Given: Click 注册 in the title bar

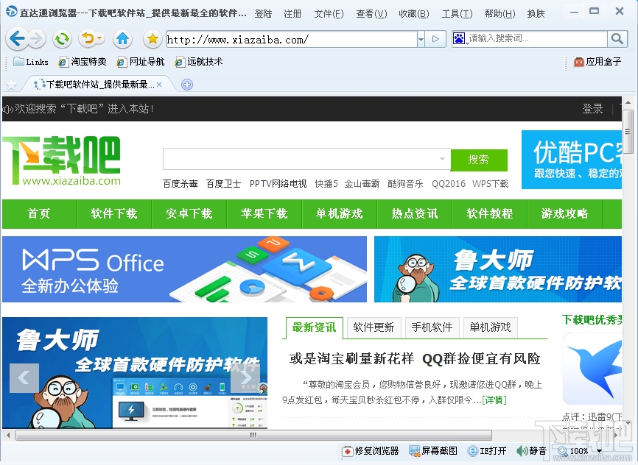Looking at the screenshot, I should (292, 14).
